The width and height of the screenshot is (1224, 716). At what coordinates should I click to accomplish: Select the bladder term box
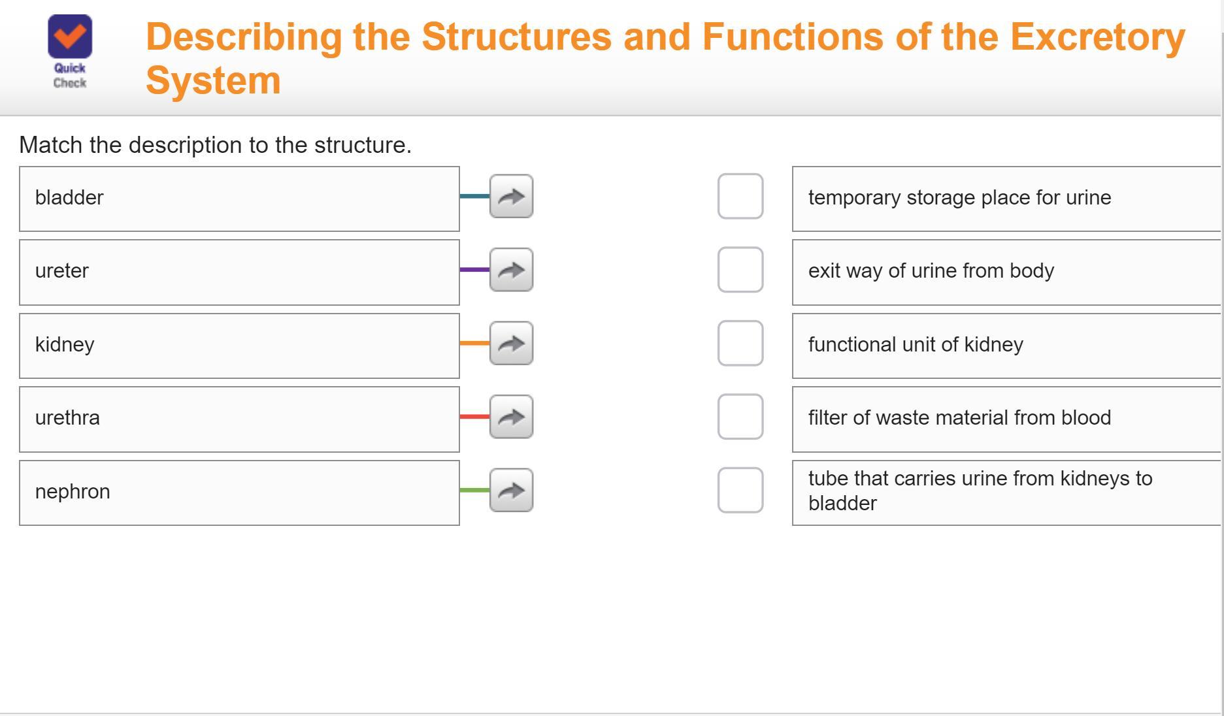pos(239,199)
